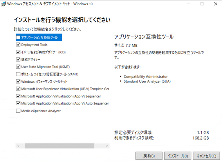Uncheck the Deployment Tools checkbox
Screen dimensions: 222x163
click(18, 45)
